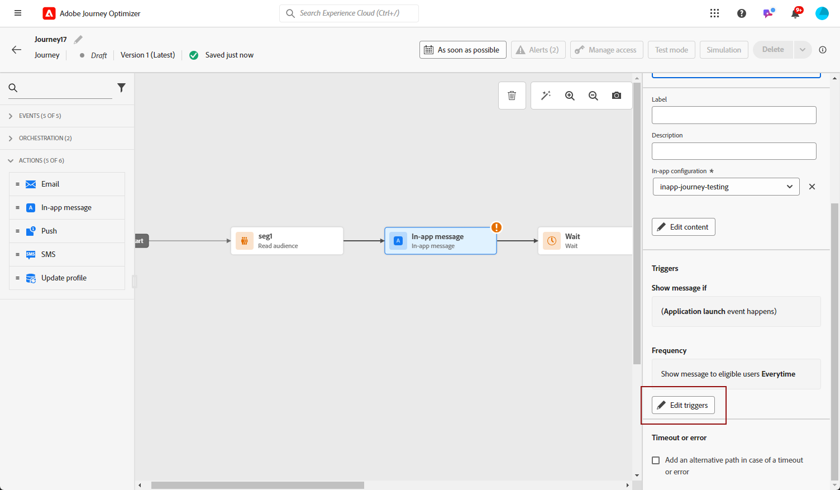Click the Label input field
The image size is (840, 490).
coord(734,115)
